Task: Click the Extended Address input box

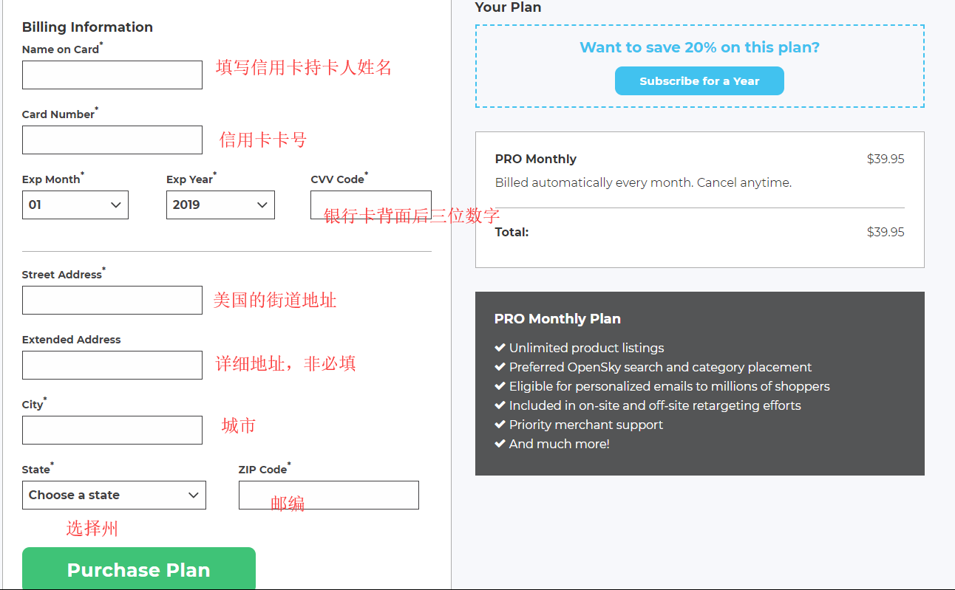Action: coord(112,366)
